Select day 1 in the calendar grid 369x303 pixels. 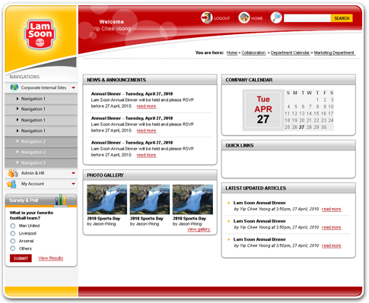(317, 99)
